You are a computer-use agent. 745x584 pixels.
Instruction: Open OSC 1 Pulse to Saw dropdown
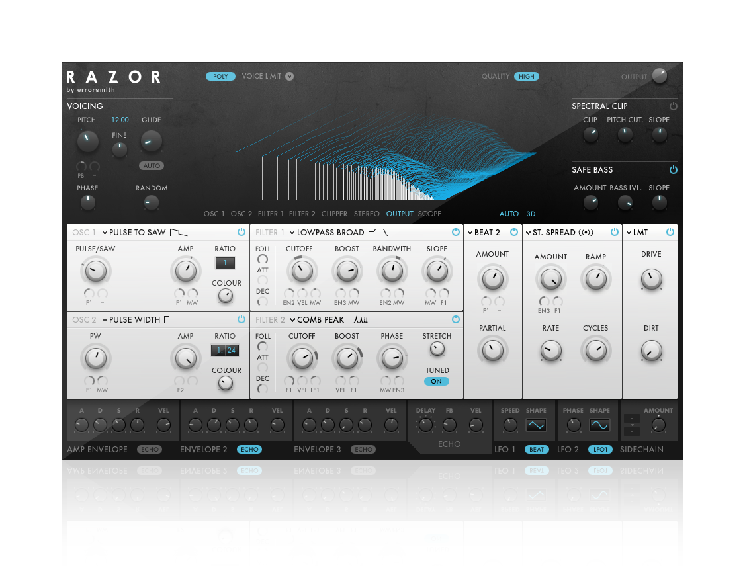pyautogui.click(x=105, y=233)
